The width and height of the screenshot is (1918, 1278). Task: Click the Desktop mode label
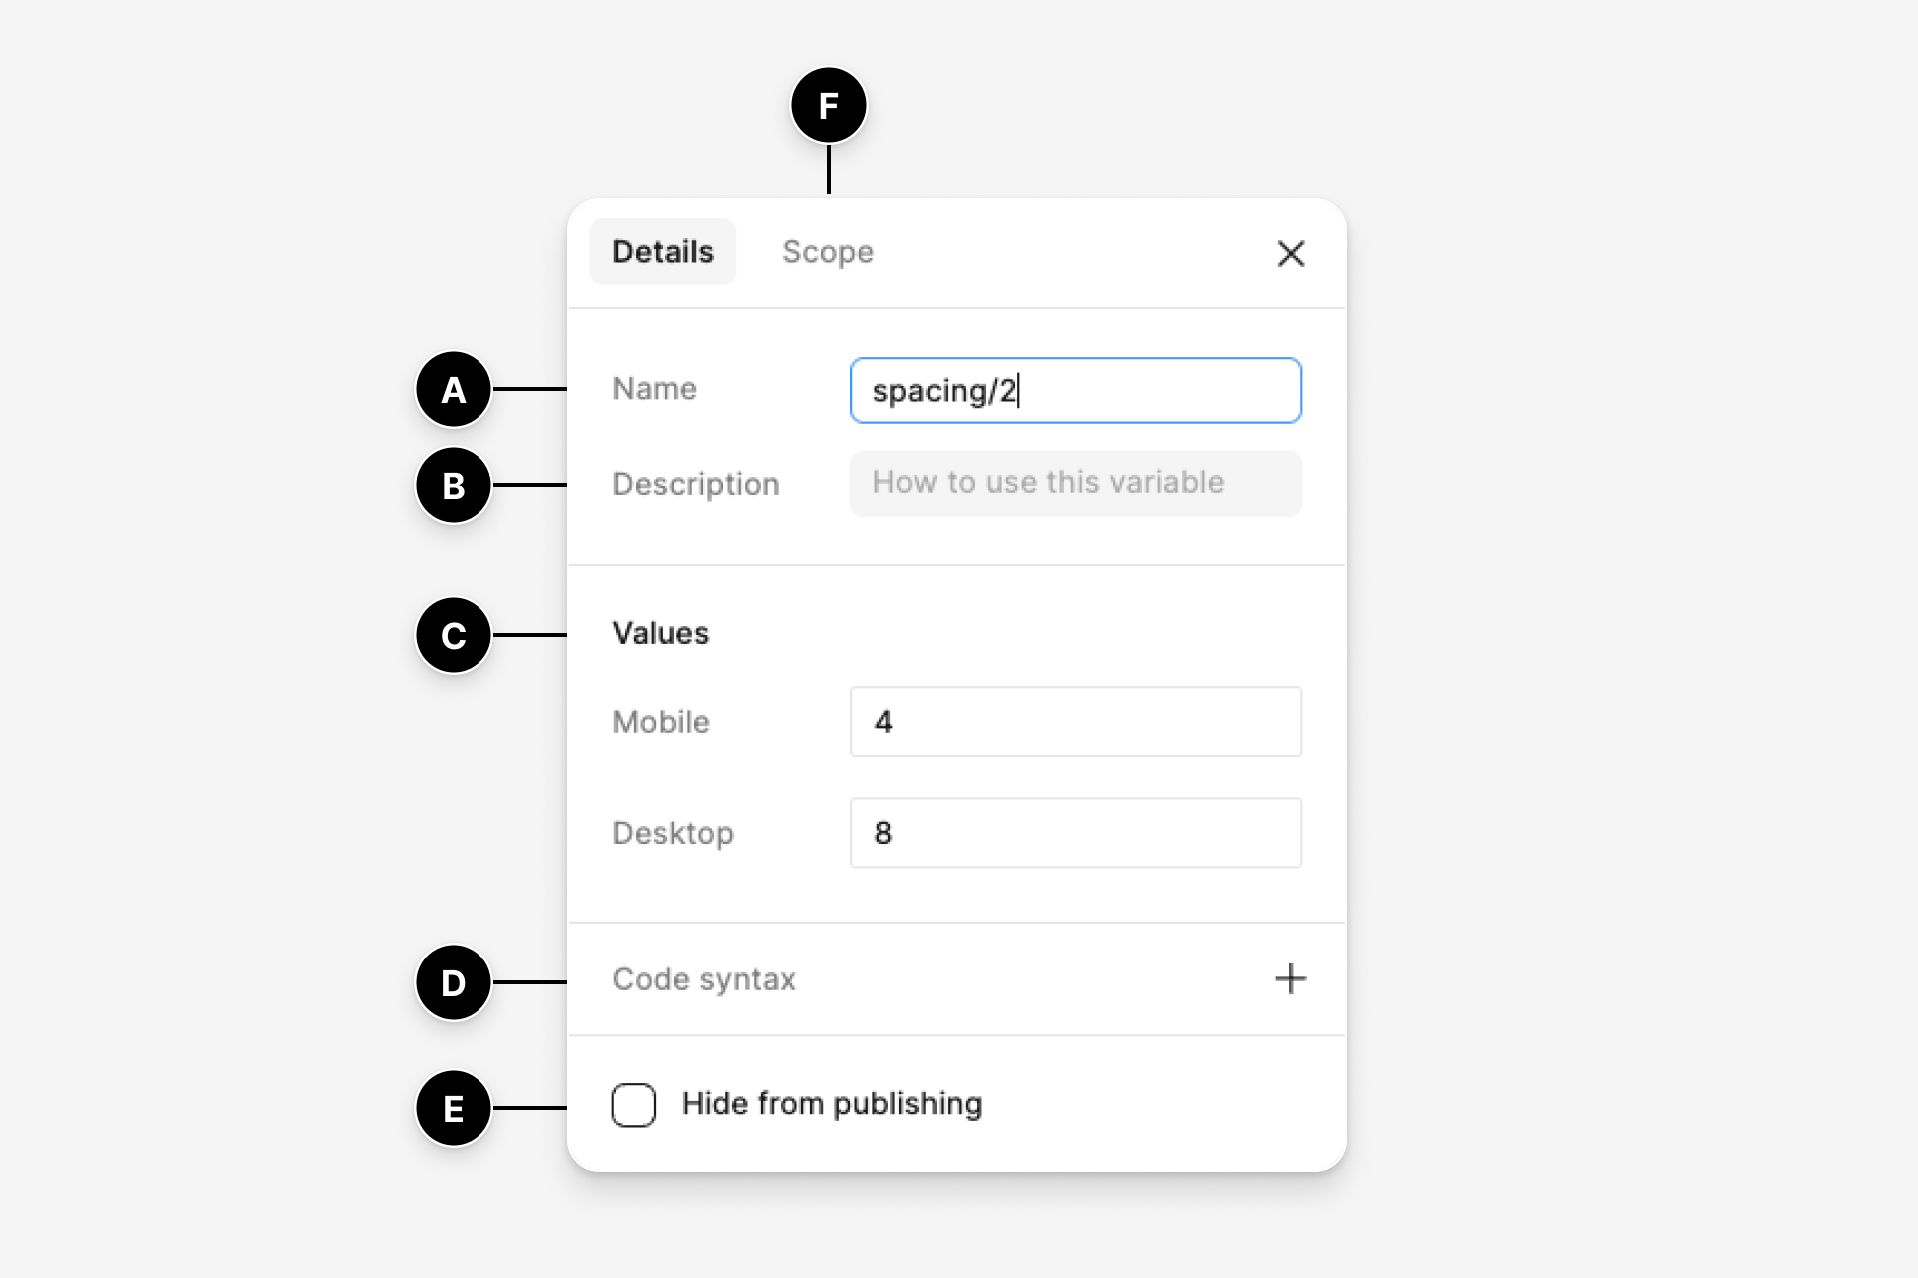click(x=672, y=833)
